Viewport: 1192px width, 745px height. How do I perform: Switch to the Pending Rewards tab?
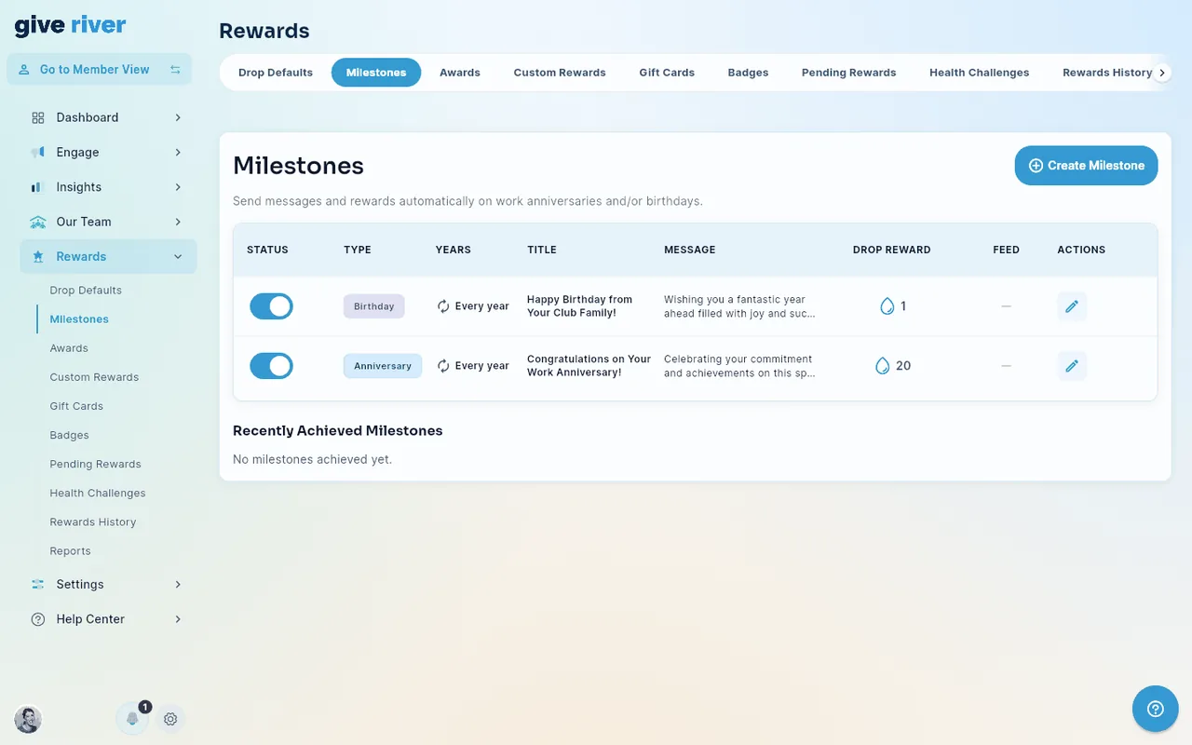click(849, 73)
